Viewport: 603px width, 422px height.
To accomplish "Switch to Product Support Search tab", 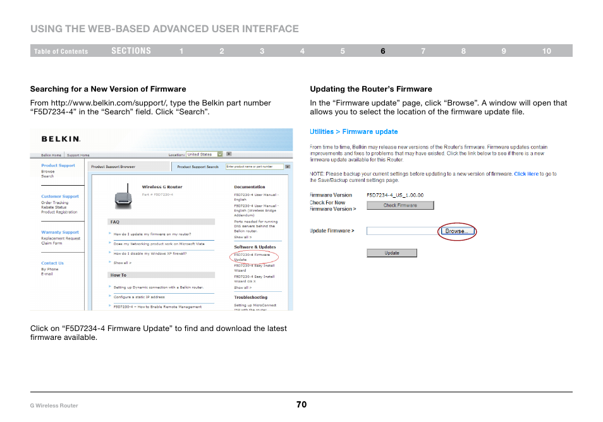I will (198, 167).
